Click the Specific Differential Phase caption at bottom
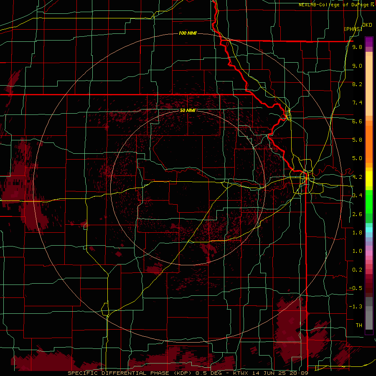The image size is (376, 376). tap(188, 373)
